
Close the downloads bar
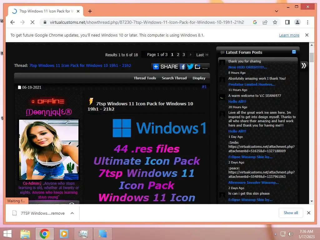pos(308,213)
